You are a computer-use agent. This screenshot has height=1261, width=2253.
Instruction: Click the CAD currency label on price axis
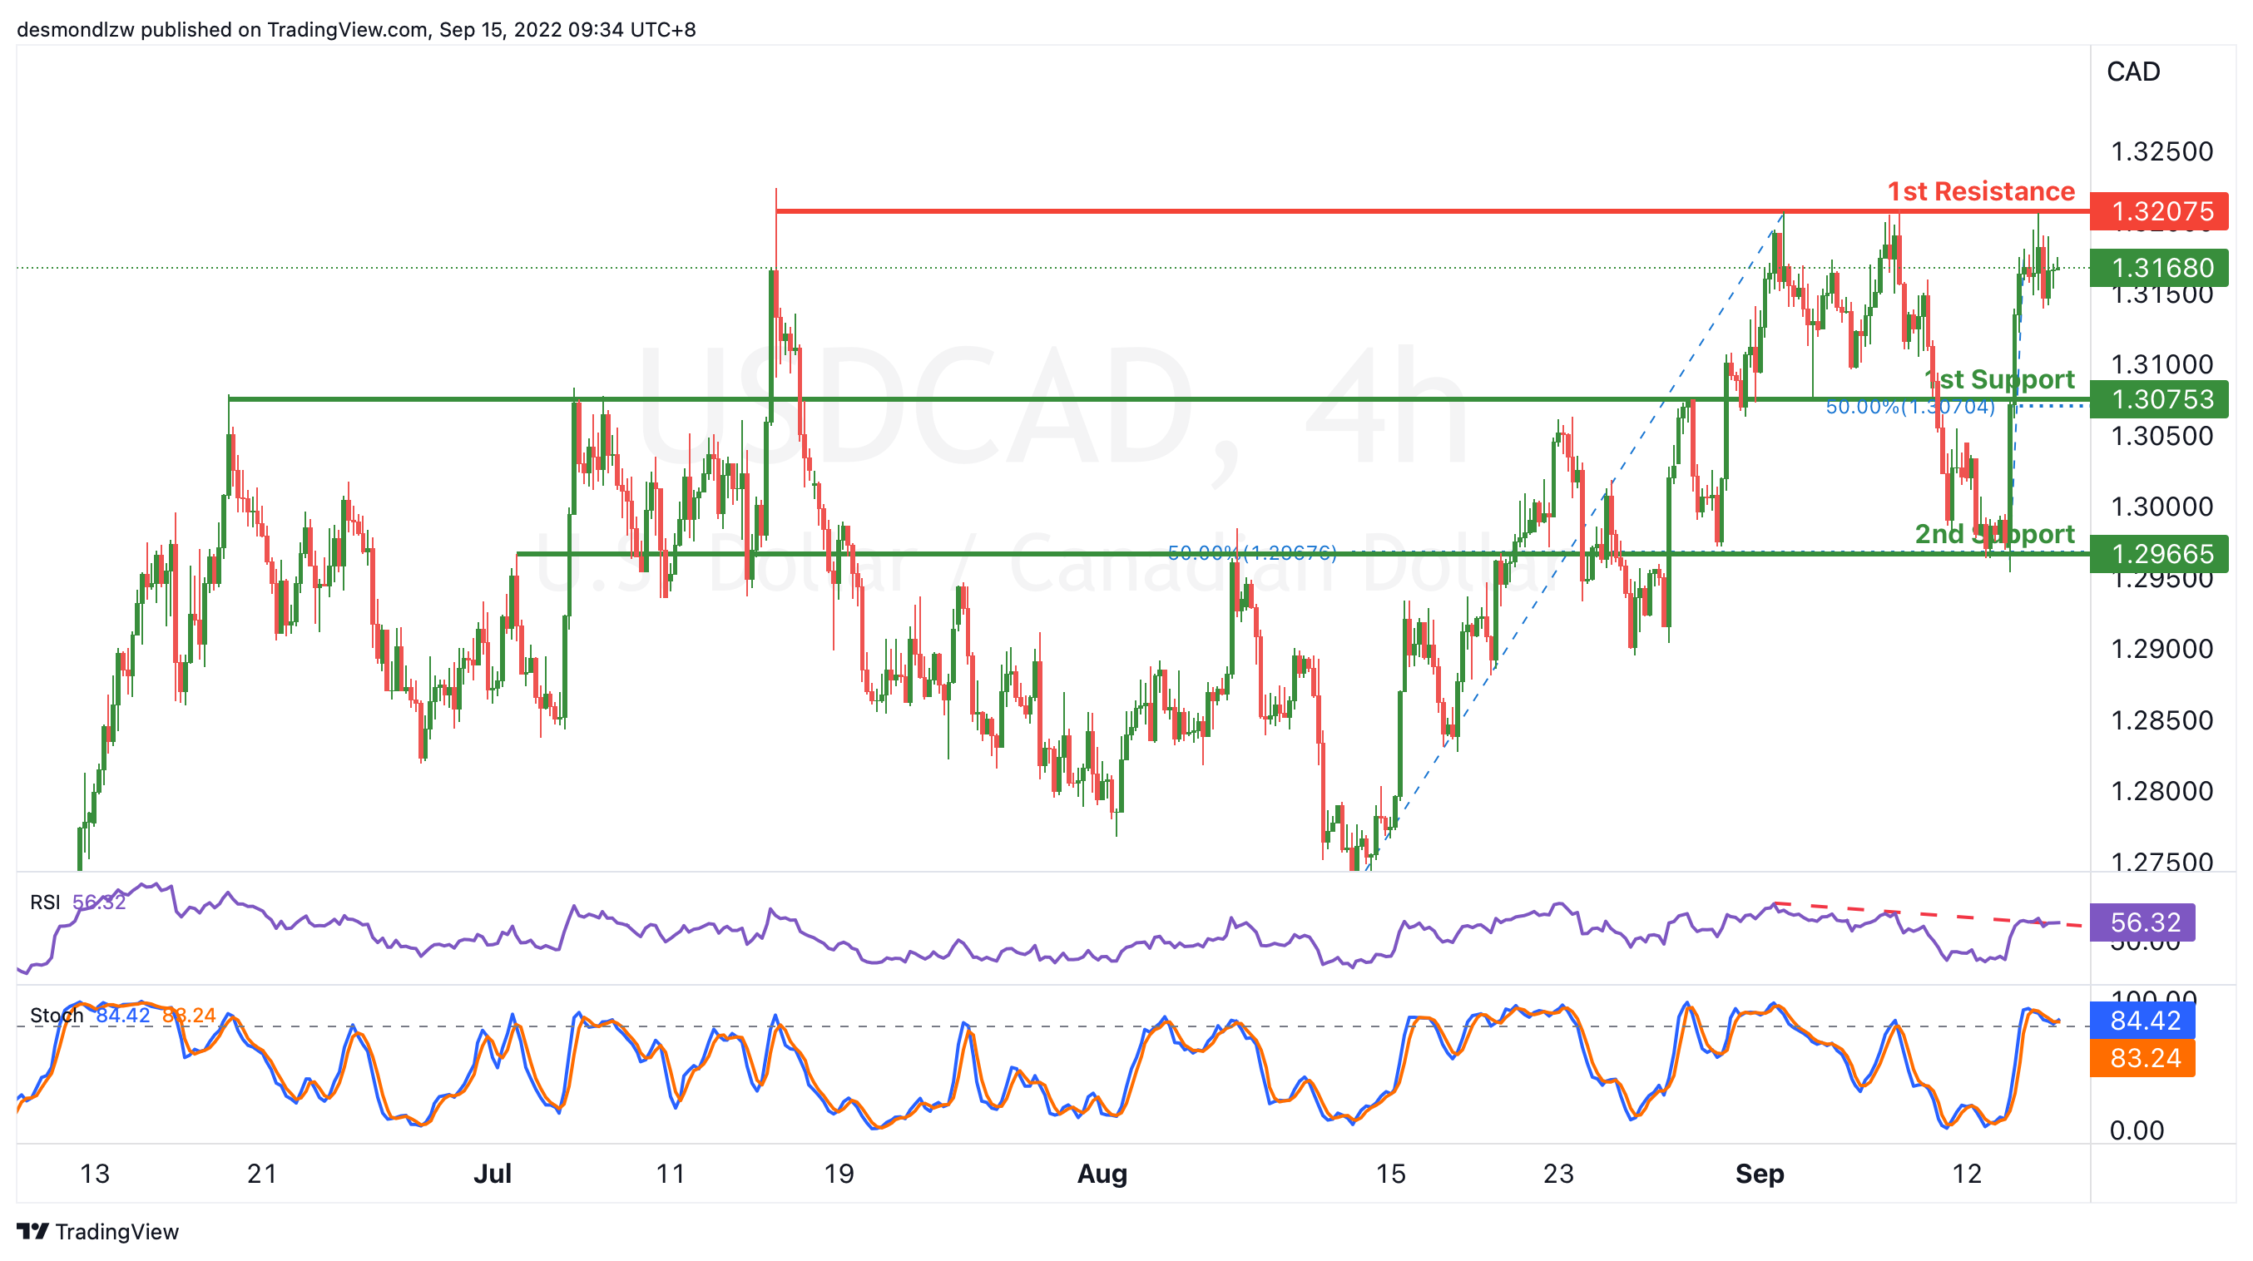2132,72
